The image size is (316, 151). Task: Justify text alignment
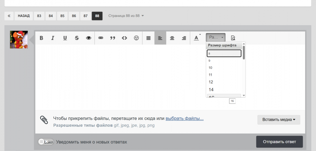[x=149, y=38]
